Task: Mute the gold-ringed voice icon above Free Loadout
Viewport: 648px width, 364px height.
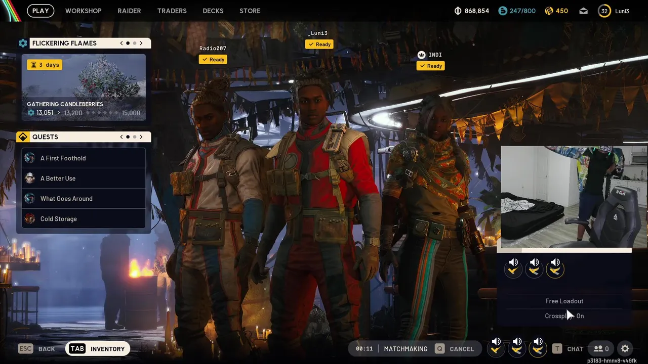Action: click(555, 267)
